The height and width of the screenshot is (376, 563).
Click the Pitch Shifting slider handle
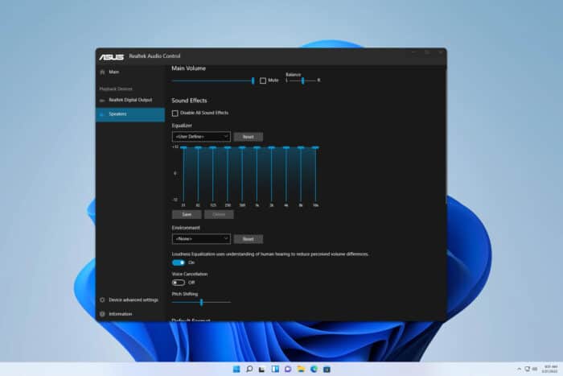201,302
